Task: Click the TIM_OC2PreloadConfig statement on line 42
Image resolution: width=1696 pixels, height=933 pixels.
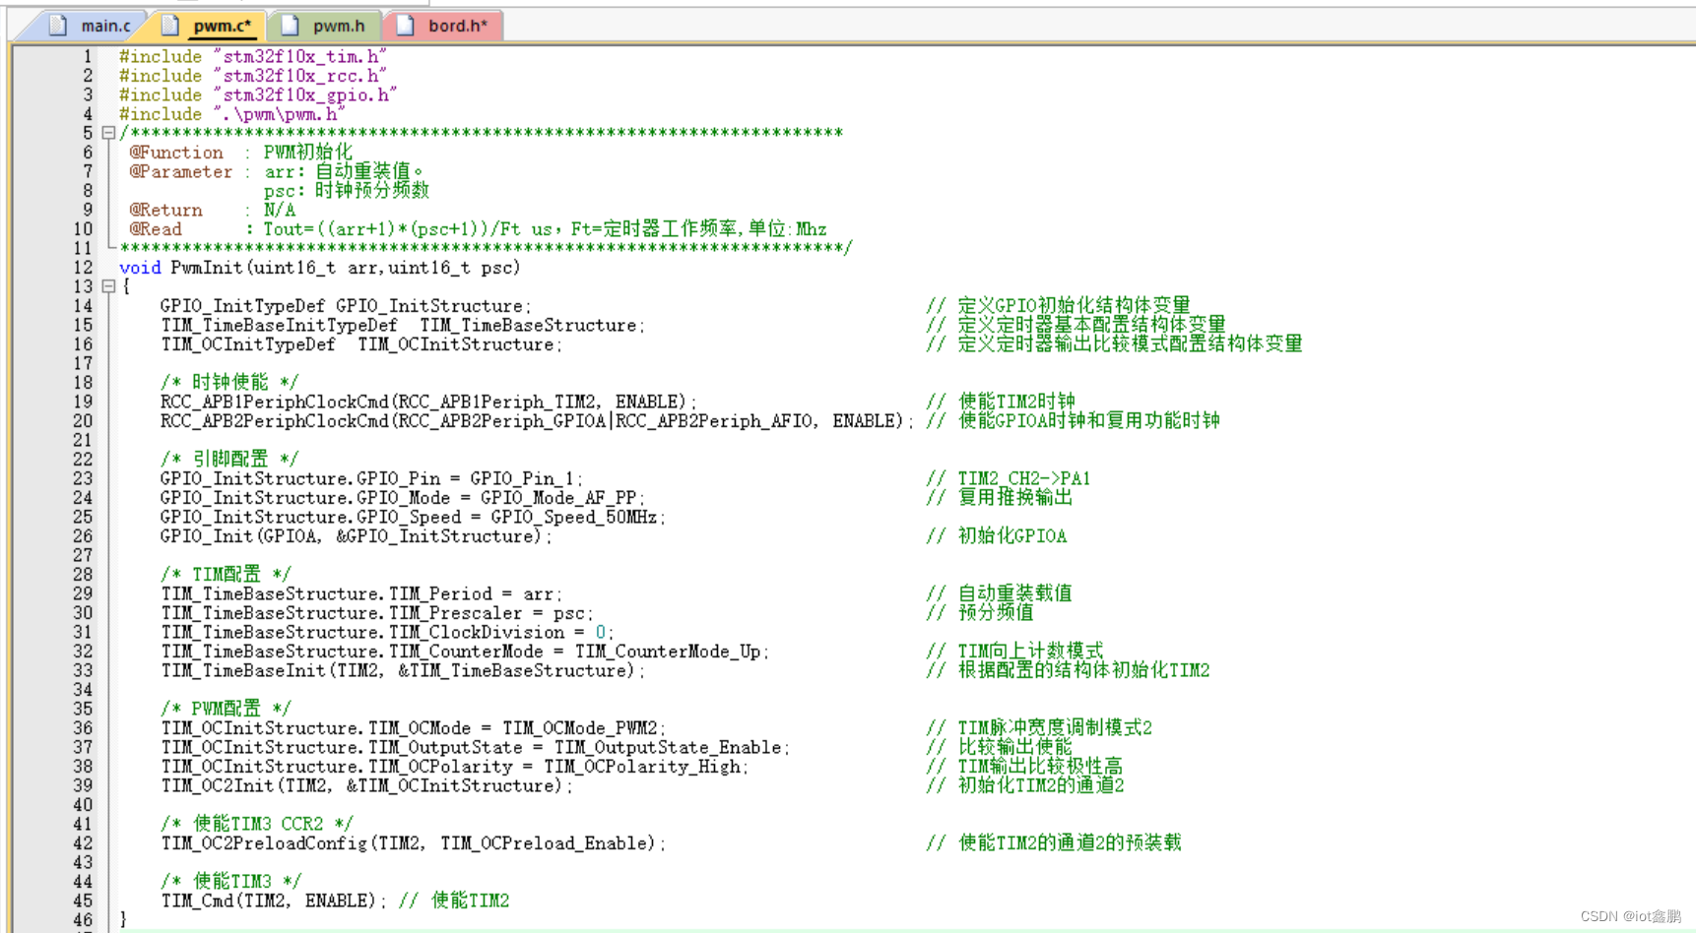Action: pos(414,843)
